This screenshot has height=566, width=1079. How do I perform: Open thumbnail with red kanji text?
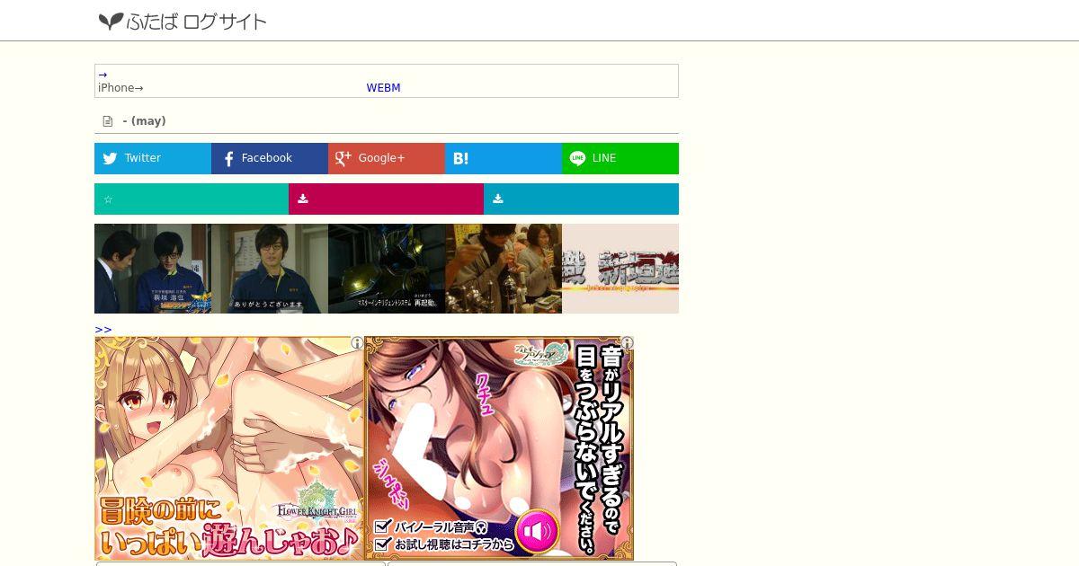click(620, 269)
